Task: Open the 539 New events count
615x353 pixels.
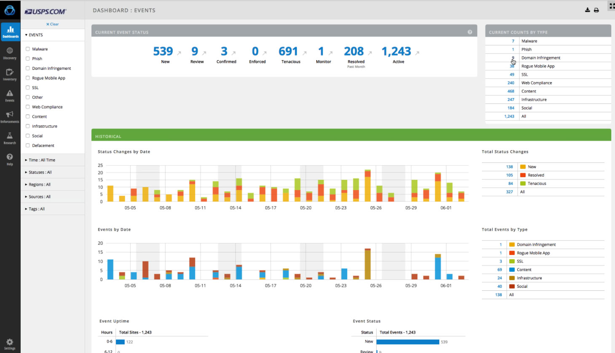Action: (x=163, y=51)
